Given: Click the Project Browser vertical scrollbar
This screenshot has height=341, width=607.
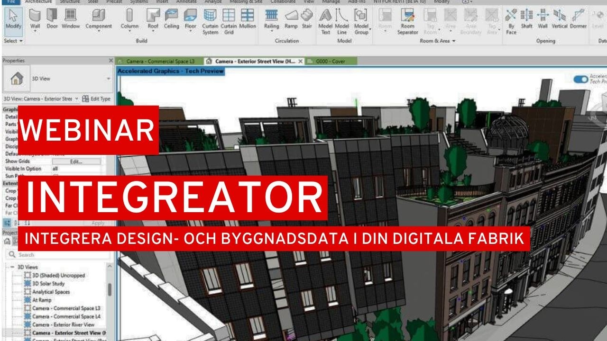Looking at the screenshot, I should coord(110,290).
